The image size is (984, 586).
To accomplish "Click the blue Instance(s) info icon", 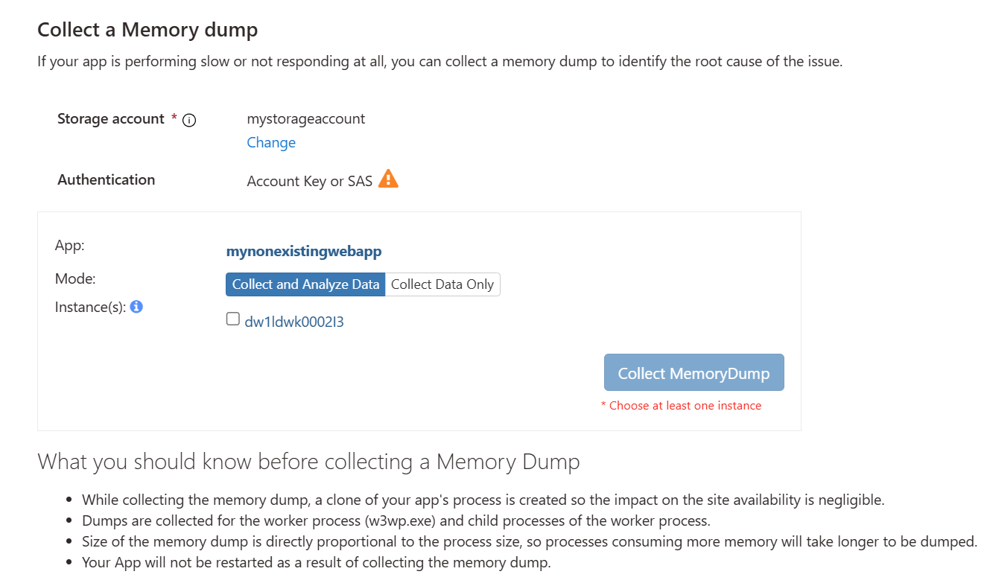I will (136, 306).
